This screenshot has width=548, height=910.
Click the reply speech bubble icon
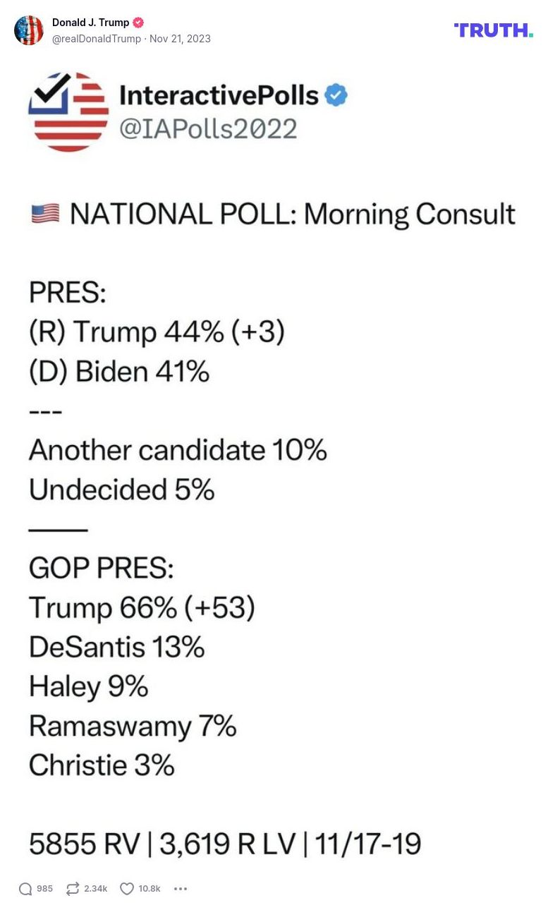point(25,889)
